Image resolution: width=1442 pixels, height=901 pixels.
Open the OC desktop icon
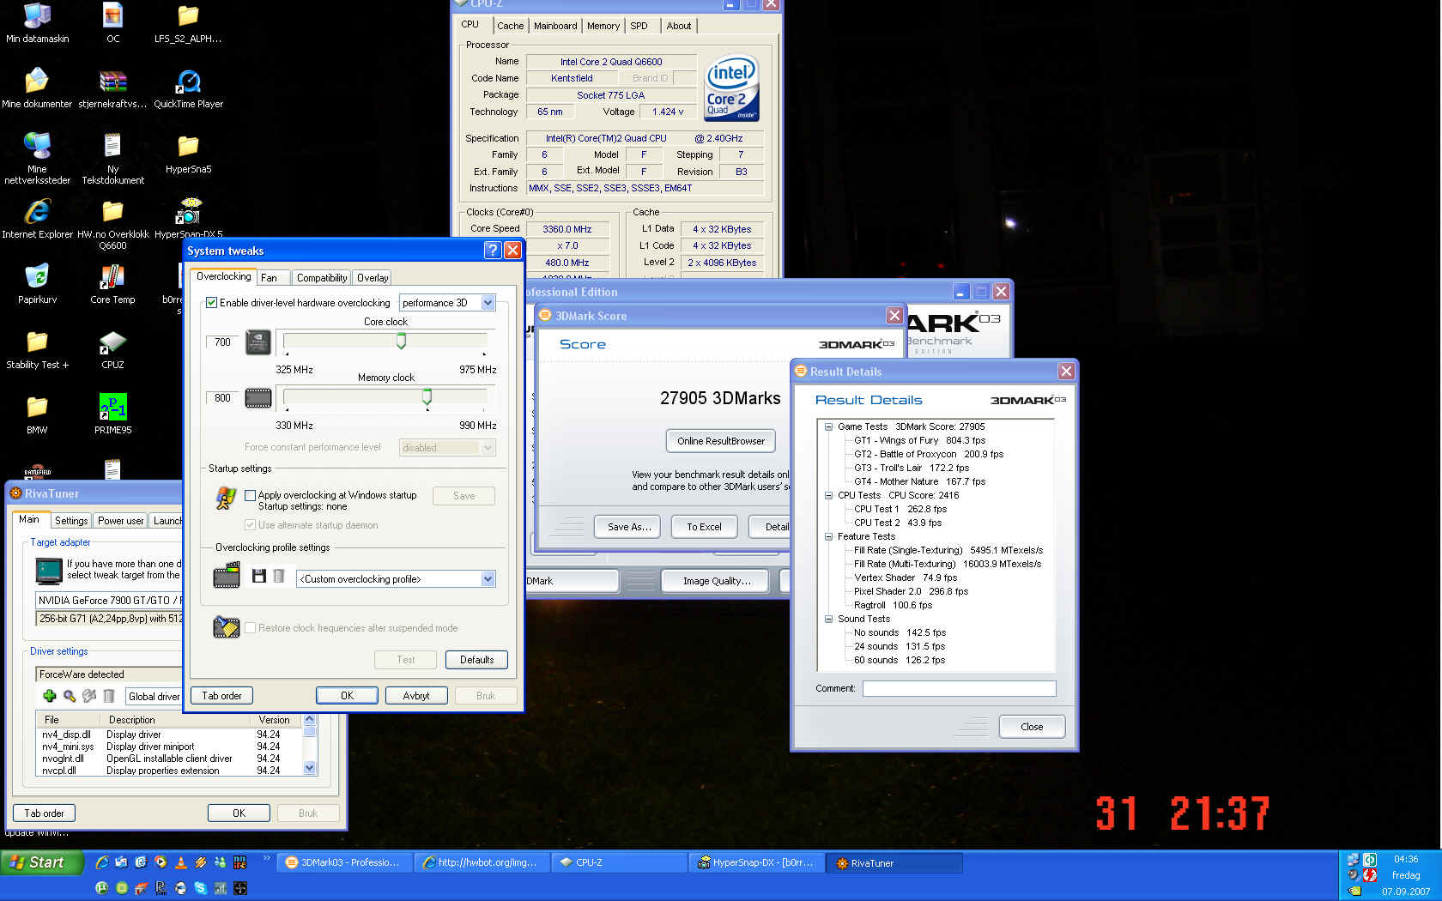(112, 23)
